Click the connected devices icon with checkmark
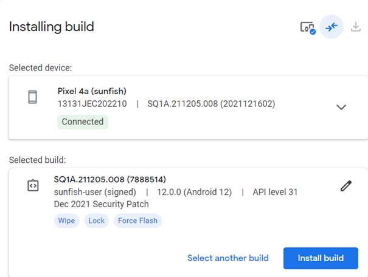 click(308, 28)
